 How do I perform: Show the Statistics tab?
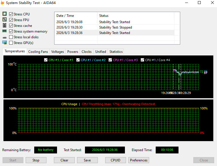pos(116,52)
